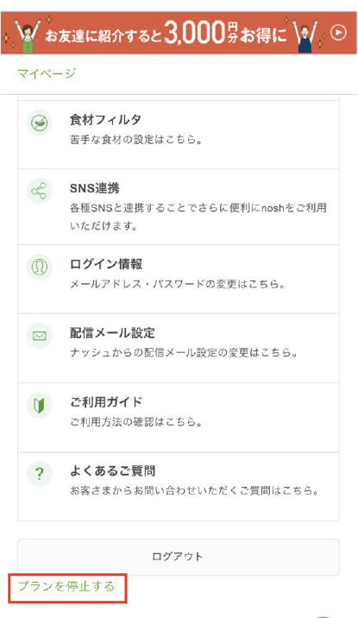The width and height of the screenshot is (358, 618).
Task: Click the leaf icon for 食材フィルタ
Action: [x=40, y=123]
